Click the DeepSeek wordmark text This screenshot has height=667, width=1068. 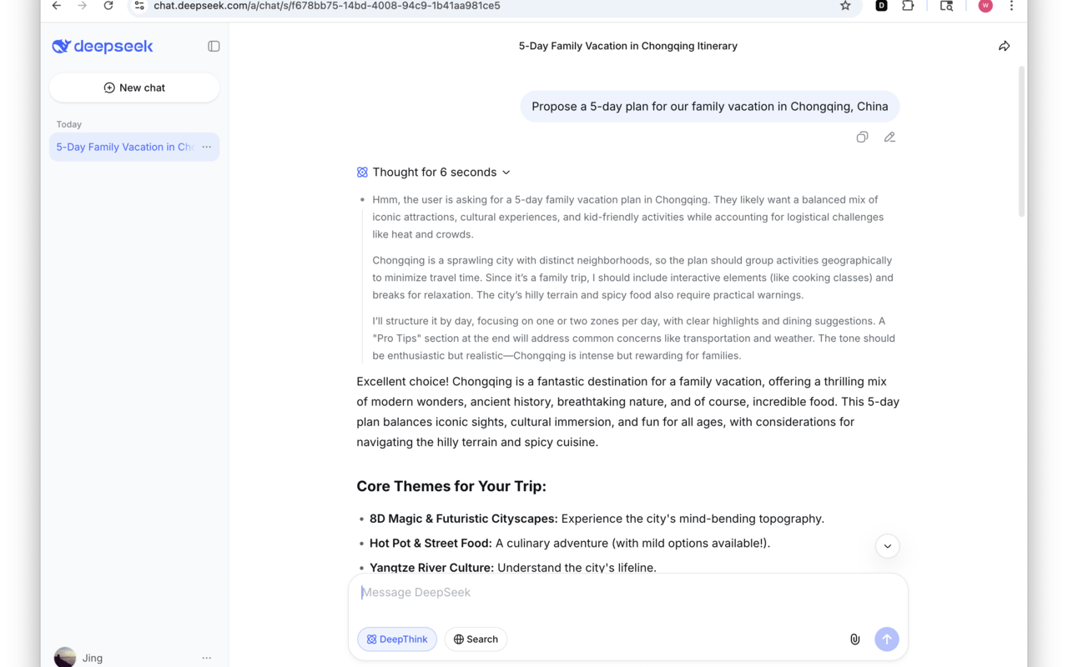tap(113, 47)
